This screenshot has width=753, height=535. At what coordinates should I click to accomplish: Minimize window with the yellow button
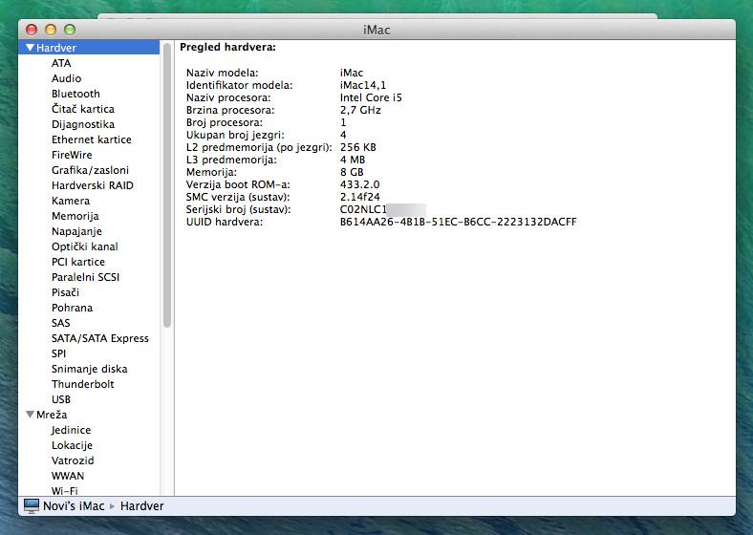tap(51, 30)
